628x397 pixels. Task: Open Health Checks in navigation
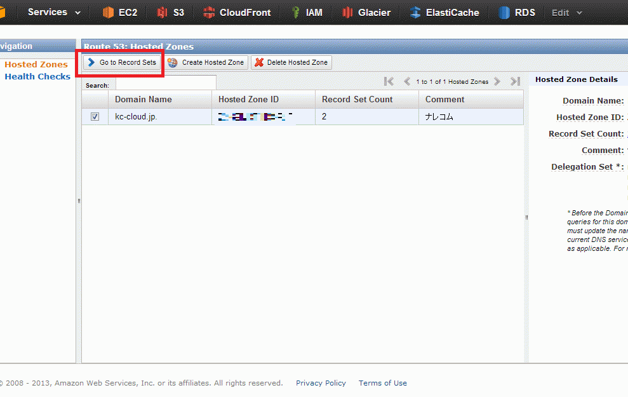pyautogui.click(x=37, y=76)
